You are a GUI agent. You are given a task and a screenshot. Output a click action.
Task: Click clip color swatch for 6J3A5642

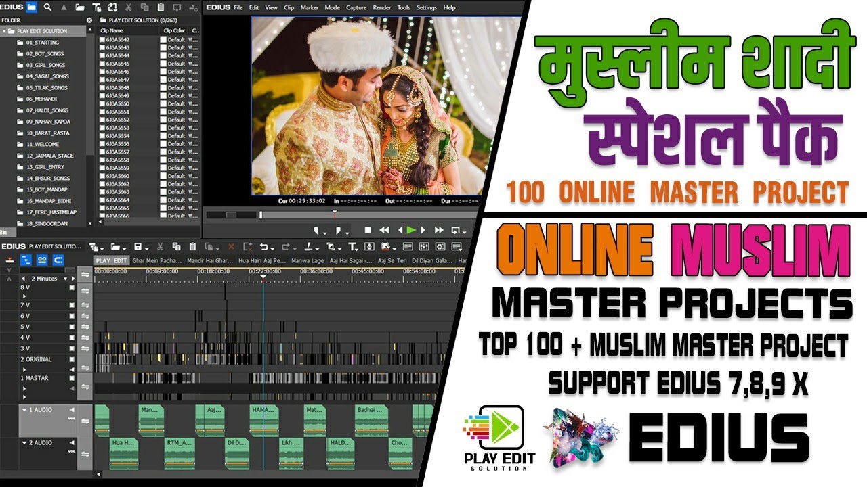point(163,39)
